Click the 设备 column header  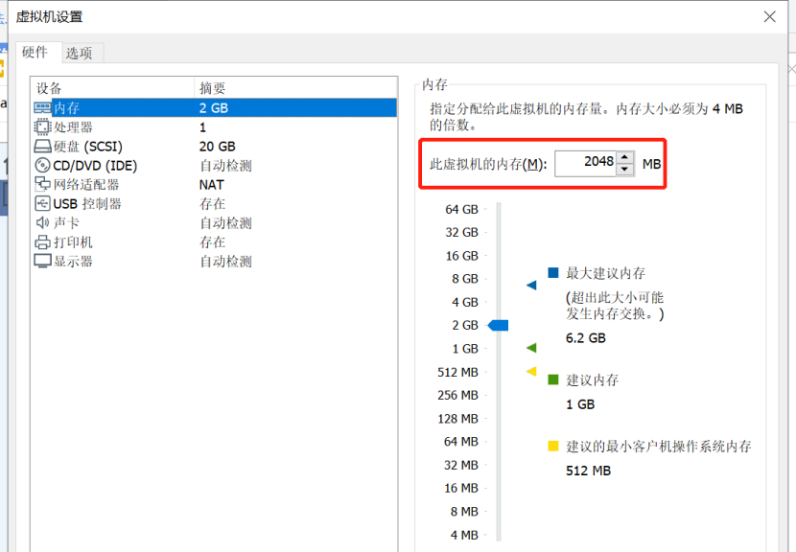113,88
